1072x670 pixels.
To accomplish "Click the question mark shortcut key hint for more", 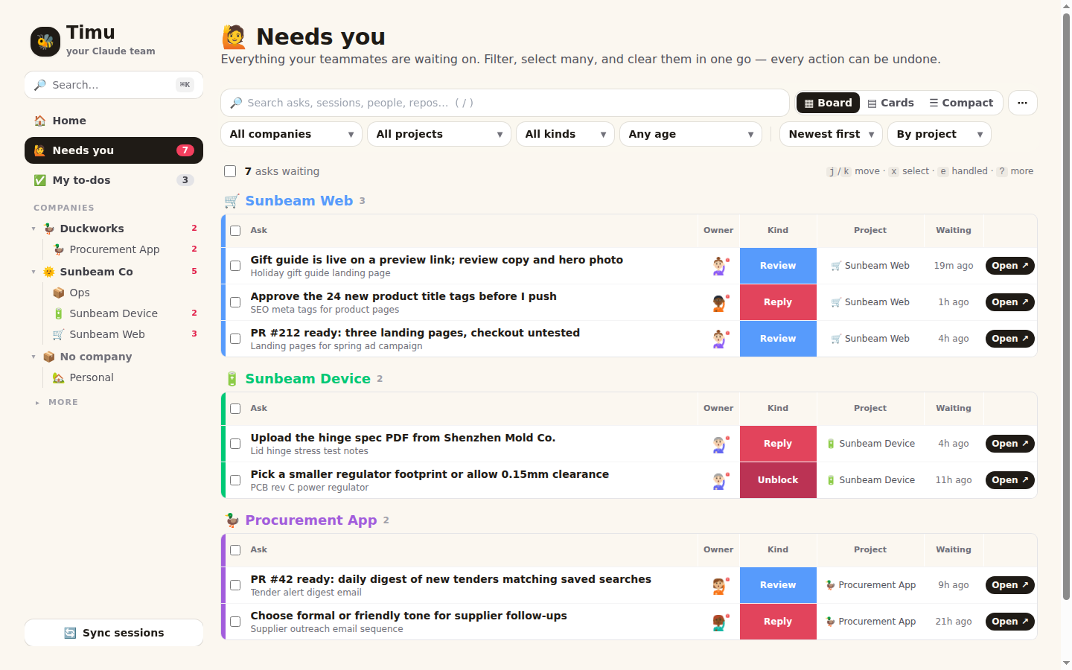I will click(1002, 171).
